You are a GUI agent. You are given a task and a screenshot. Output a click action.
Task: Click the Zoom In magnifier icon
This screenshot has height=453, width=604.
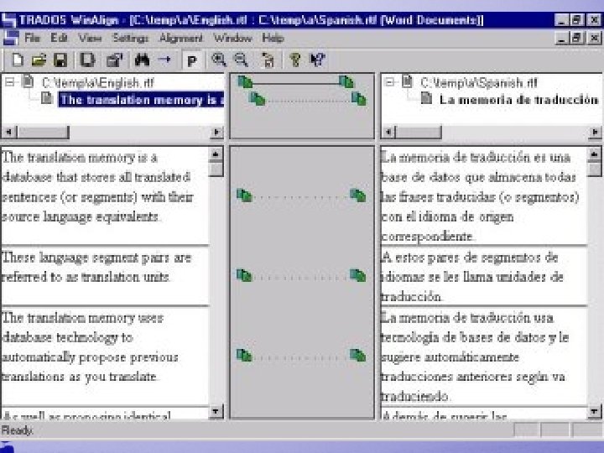(218, 60)
